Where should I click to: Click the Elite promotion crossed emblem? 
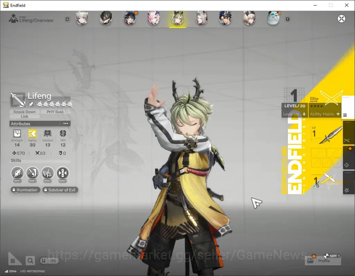point(332,98)
